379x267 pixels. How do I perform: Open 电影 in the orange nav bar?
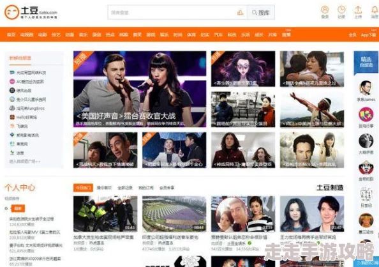point(42,35)
